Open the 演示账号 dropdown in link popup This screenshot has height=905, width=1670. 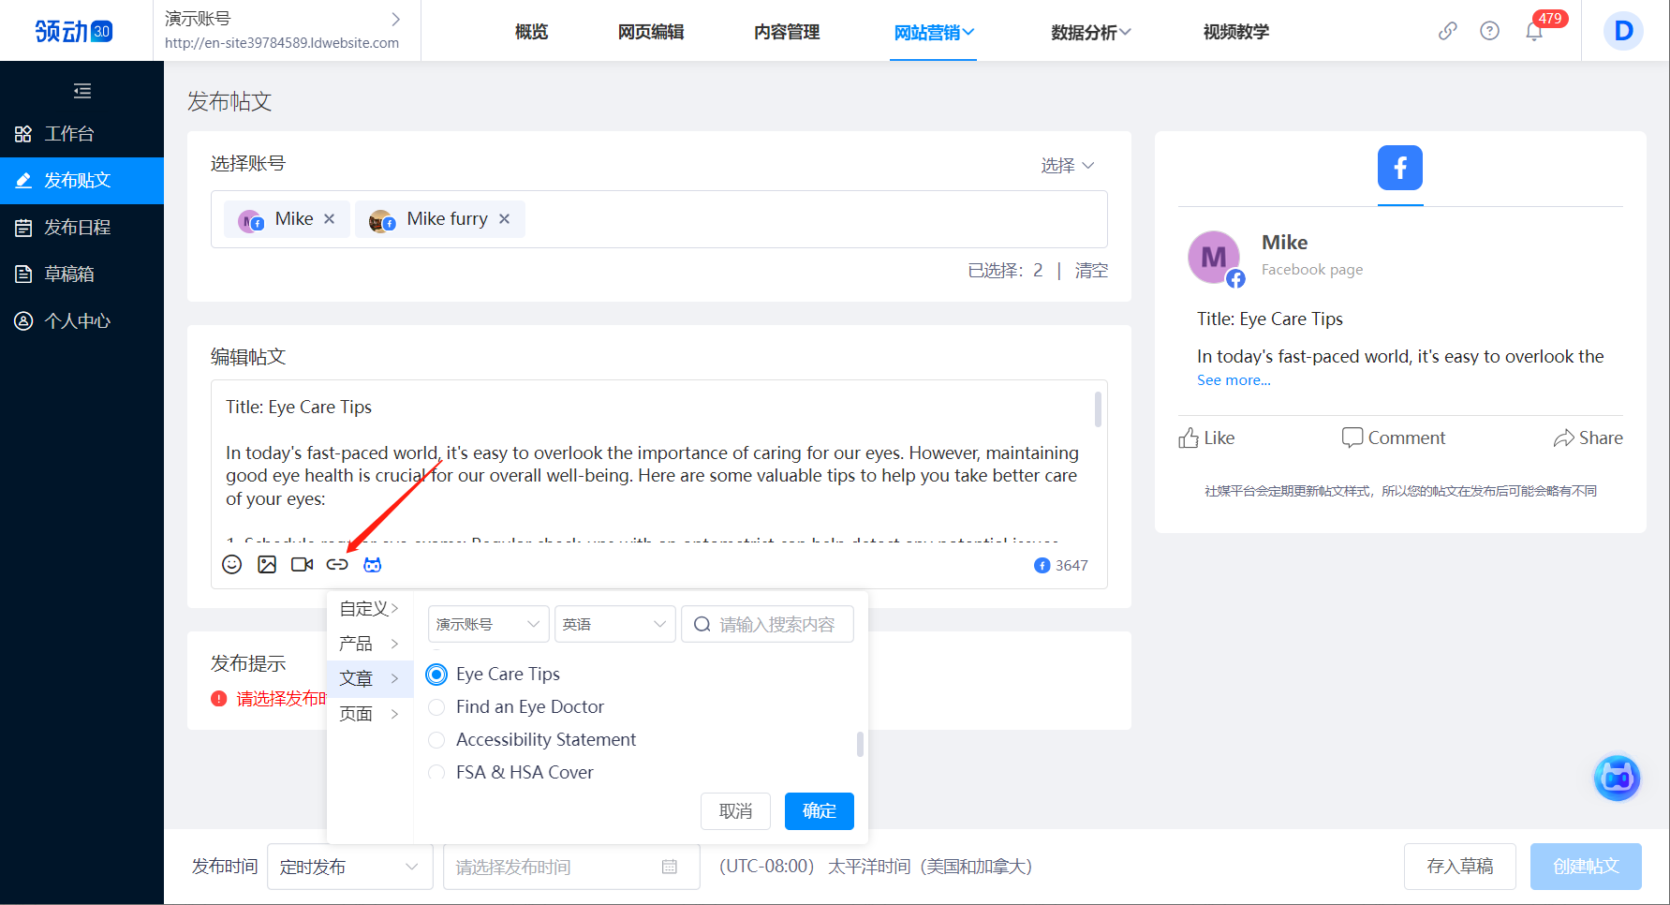click(x=488, y=624)
